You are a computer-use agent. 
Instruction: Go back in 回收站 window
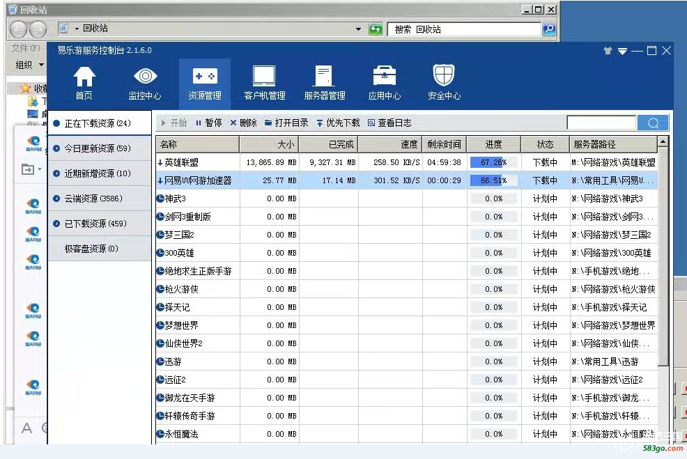click(18, 29)
